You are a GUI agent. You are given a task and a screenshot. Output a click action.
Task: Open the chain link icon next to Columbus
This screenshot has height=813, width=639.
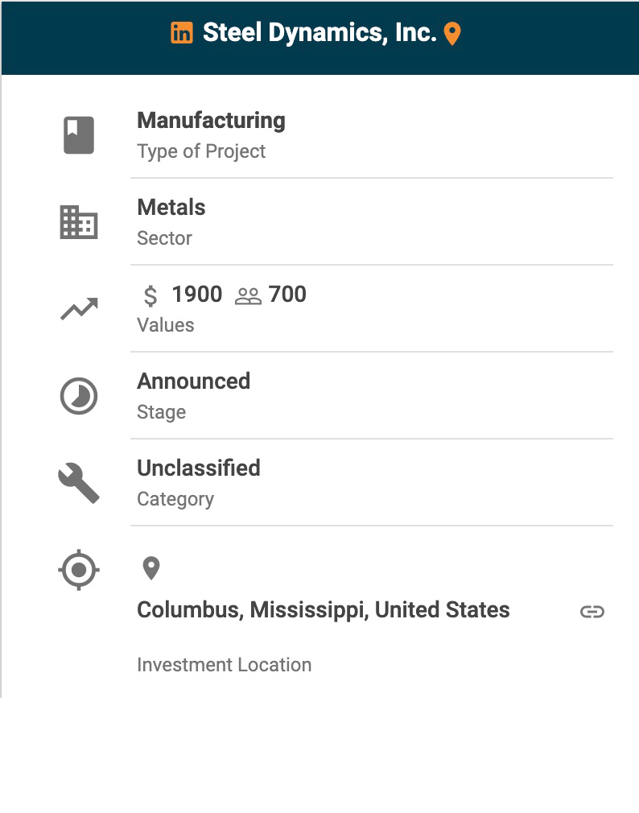coord(592,612)
